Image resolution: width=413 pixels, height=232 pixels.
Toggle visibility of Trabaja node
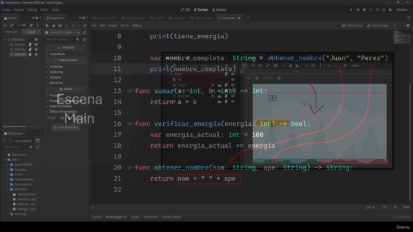point(36,44)
